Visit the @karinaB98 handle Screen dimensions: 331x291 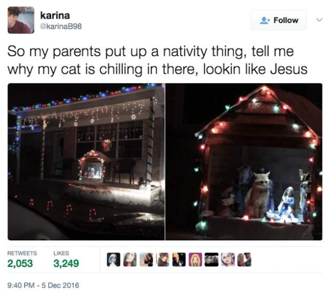pyautogui.click(x=61, y=27)
